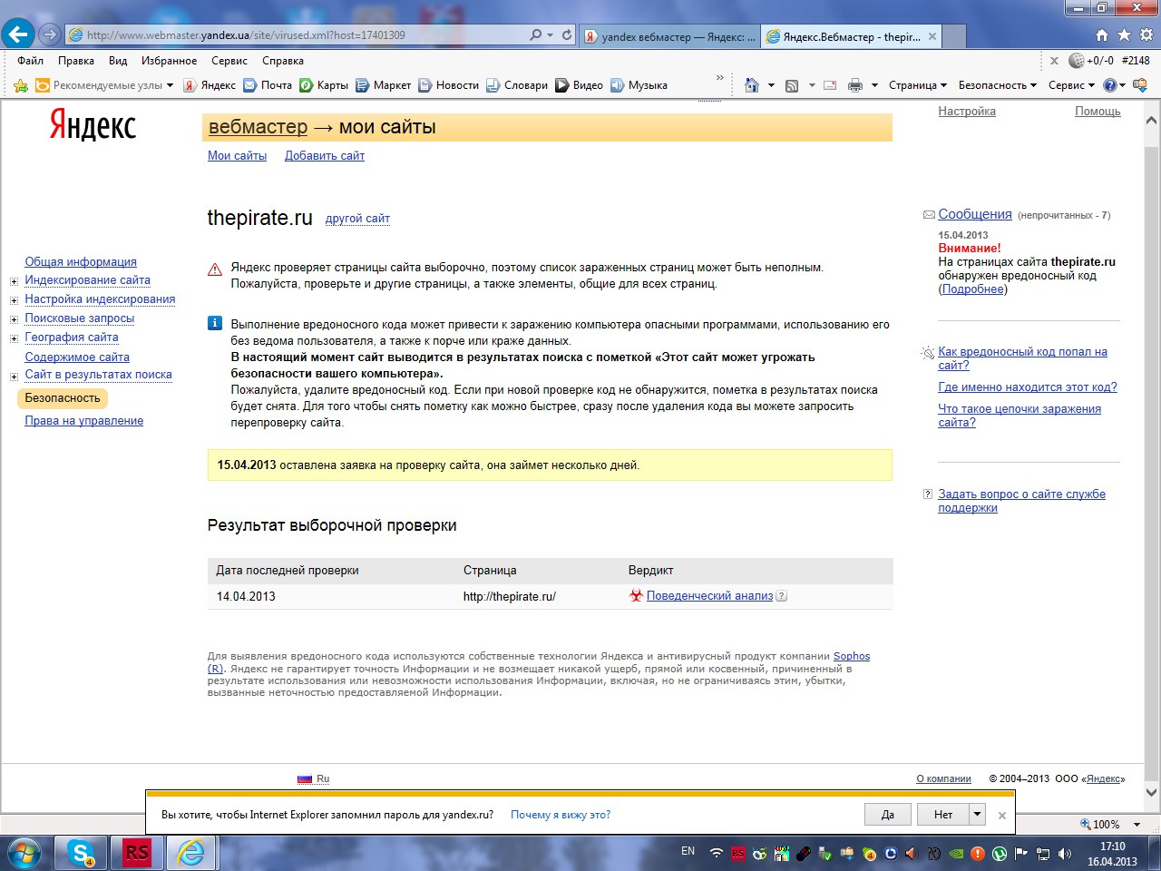This screenshot has height=871, width=1161.
Task: Open the Права на управление link
Action: tap(84, 421)
